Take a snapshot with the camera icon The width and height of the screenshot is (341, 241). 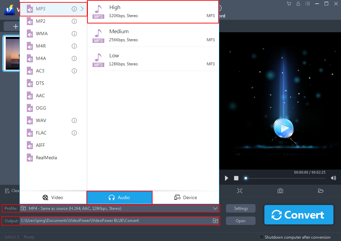(280, 190)
